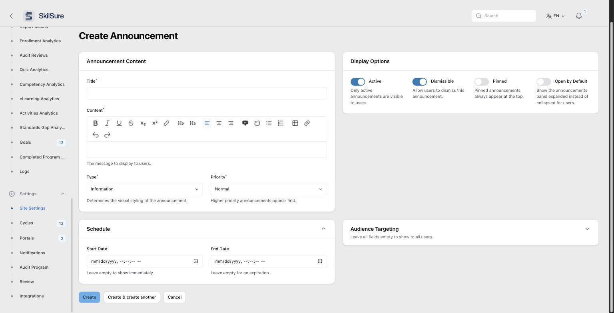Open the Start Date calendar picker
The image size is (614, 313).
196,261
